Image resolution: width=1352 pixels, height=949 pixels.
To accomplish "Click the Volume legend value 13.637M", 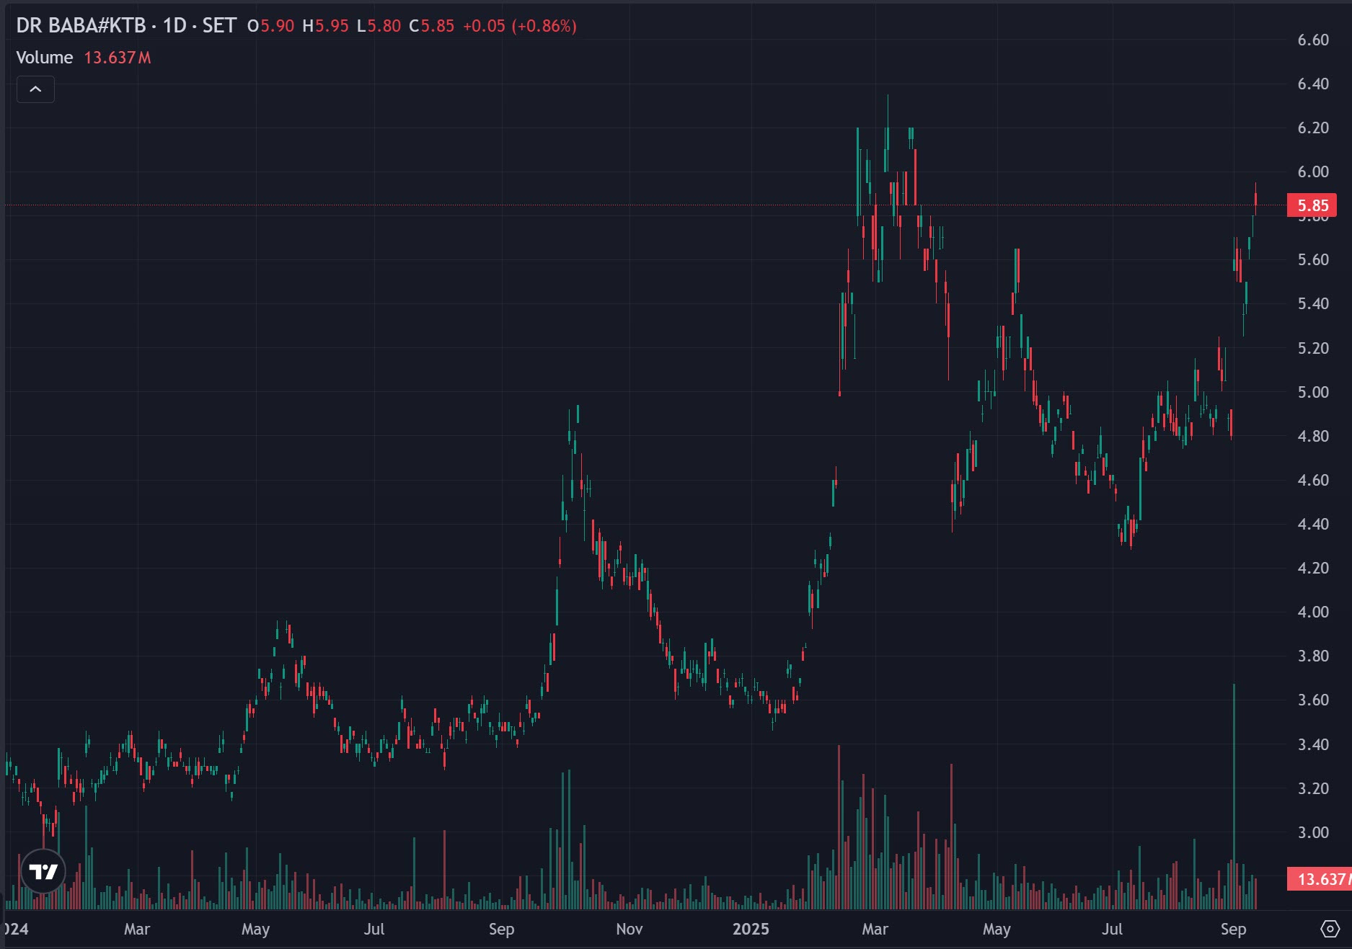I will click(118, 58).
